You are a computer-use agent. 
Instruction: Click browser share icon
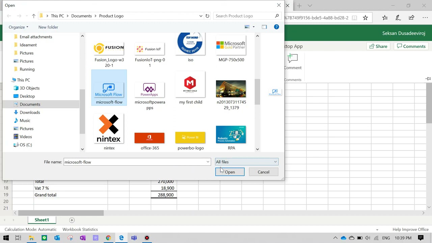pyautogui.click(x=411, y=18)
